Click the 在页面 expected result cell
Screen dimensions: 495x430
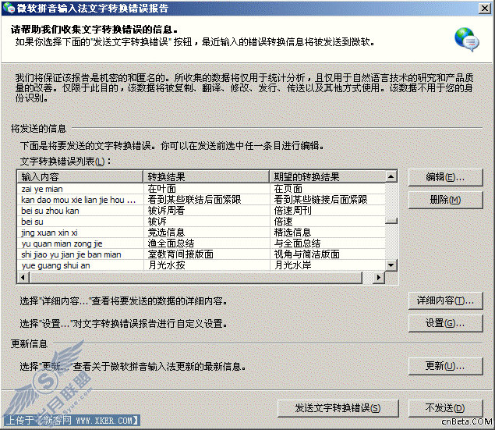tap(327, 189)
